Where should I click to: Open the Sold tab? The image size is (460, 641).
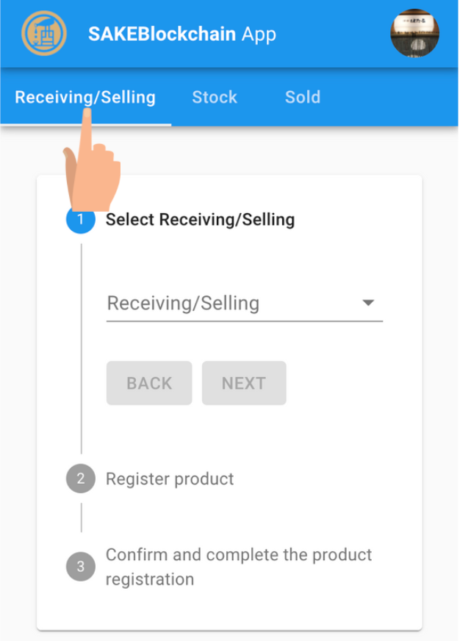[x=303, y=97]
